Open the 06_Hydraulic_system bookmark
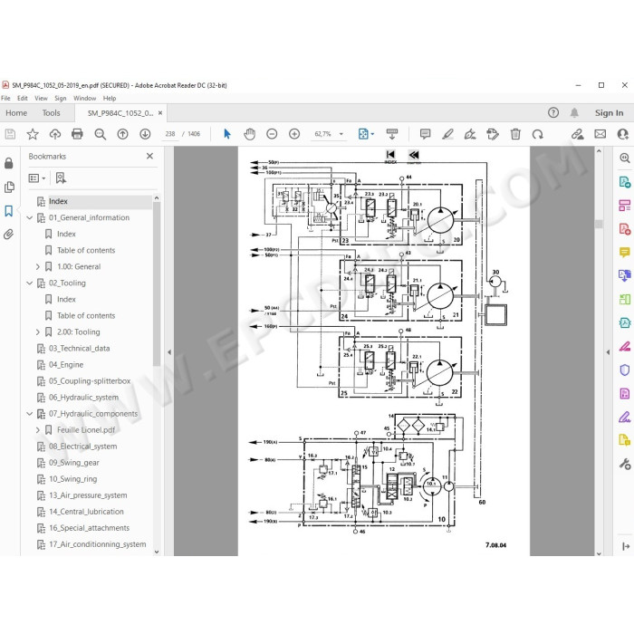 click(x=83, y=398)
